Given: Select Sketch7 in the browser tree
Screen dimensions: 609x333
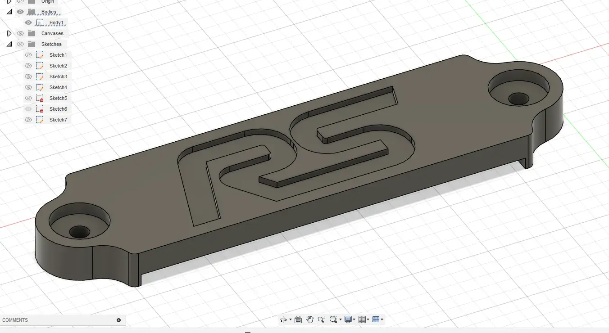Looking at the screenshot, I should tap(58, 120).
